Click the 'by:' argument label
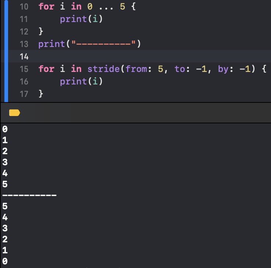The height and width of the screenshot is (268, 271). [x=225, y=69]
